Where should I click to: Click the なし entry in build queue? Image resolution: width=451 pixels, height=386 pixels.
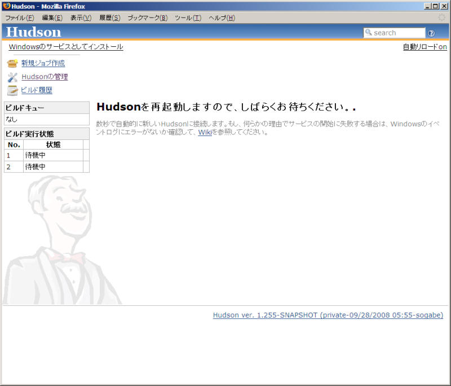click(x=11, y=119)
